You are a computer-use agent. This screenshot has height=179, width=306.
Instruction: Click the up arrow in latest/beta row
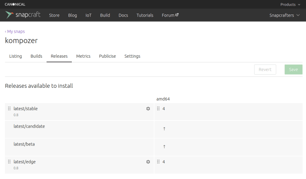(164, 147)
